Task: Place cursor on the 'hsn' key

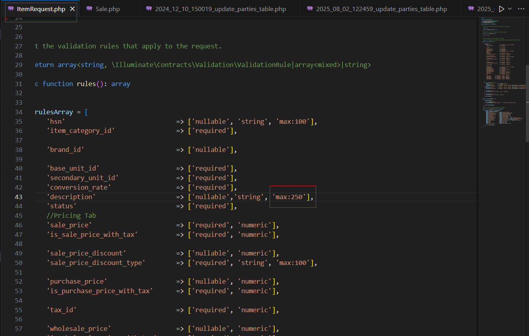Action: (56, 121)
